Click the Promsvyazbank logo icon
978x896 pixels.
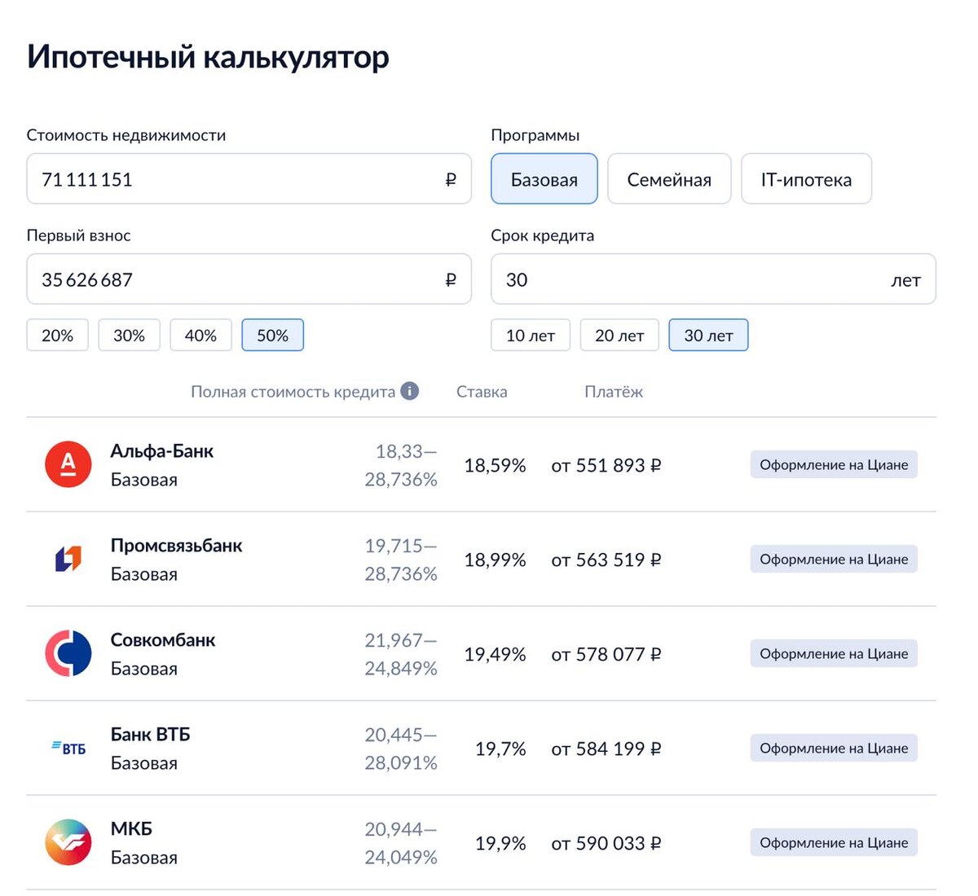[68, 559]
